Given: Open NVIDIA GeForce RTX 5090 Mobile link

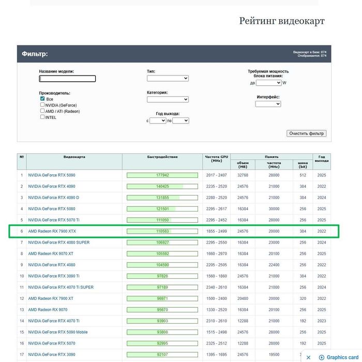Looking at the screenshot, I should (x=58, y=332).
